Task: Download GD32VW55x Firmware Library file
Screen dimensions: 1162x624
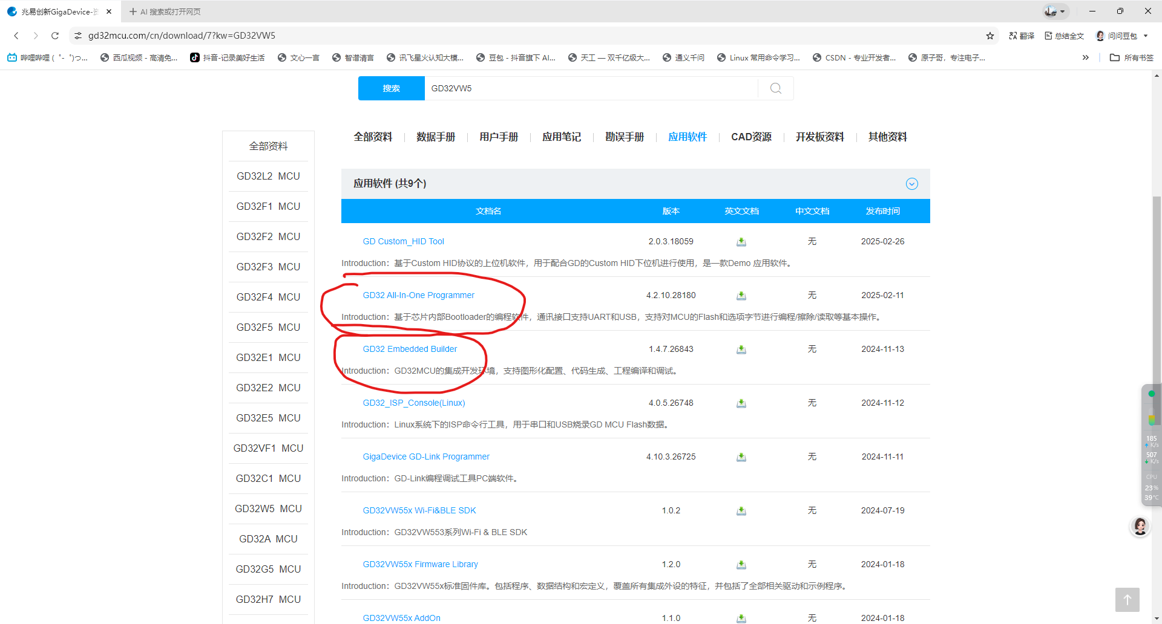Action: click(x=741, y=565)
